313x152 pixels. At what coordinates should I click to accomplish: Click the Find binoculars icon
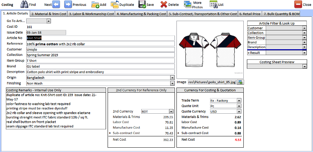pyautogui.click(x=24, y=4)
